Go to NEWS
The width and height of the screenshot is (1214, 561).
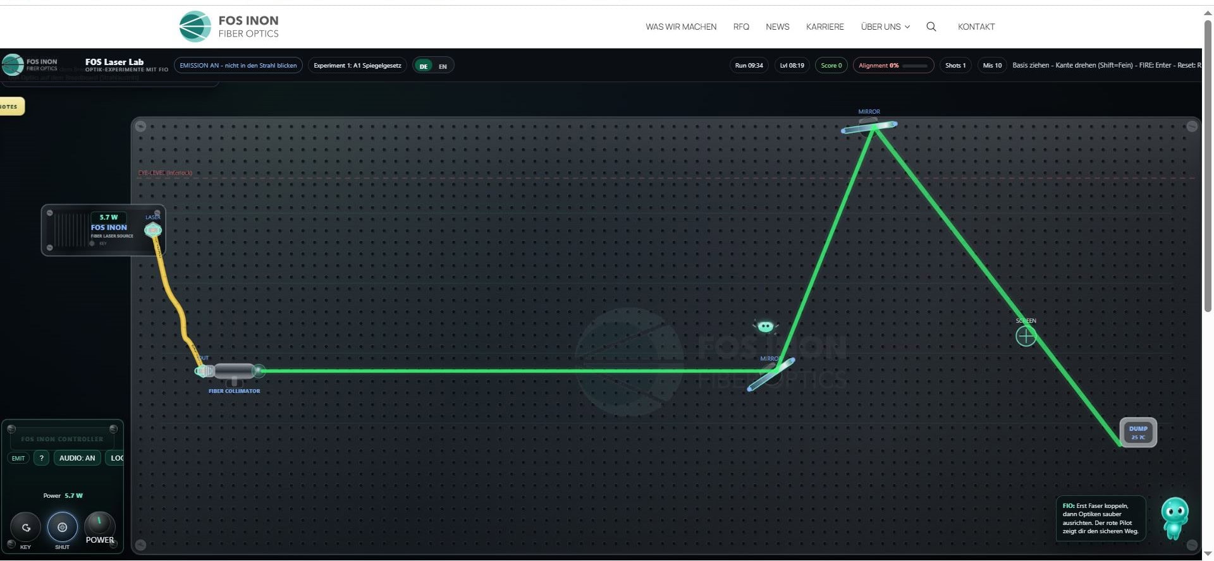pos(777,27)
